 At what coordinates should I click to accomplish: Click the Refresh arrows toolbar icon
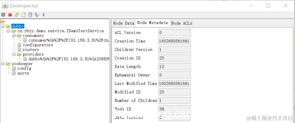(17, 14)
